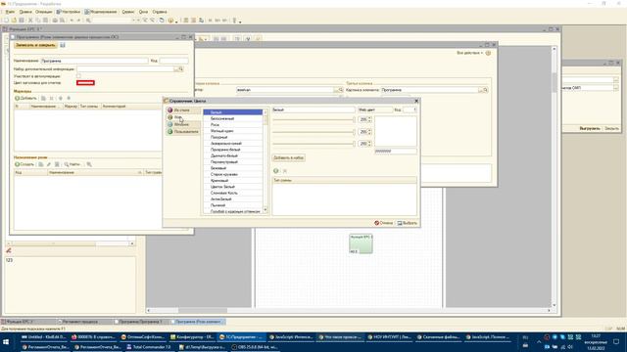Click the Создать button in roles toolbar

coord(24,164)
